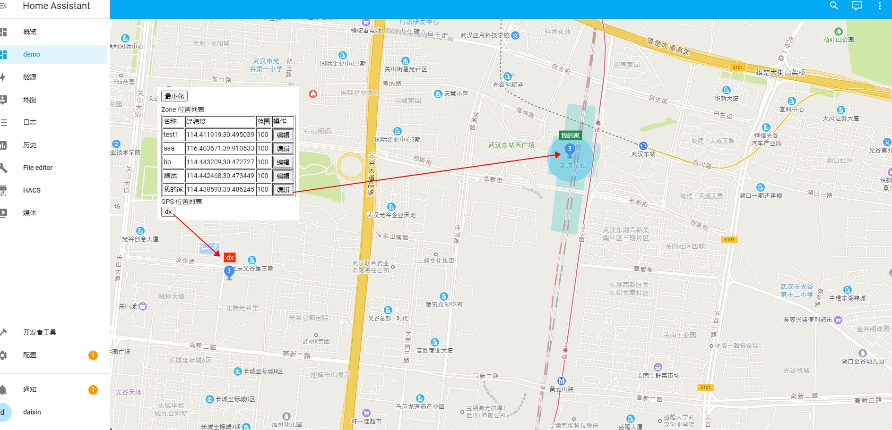Click the HACS store icon
The height and width of the screenshot is (430, 892).
3,190
